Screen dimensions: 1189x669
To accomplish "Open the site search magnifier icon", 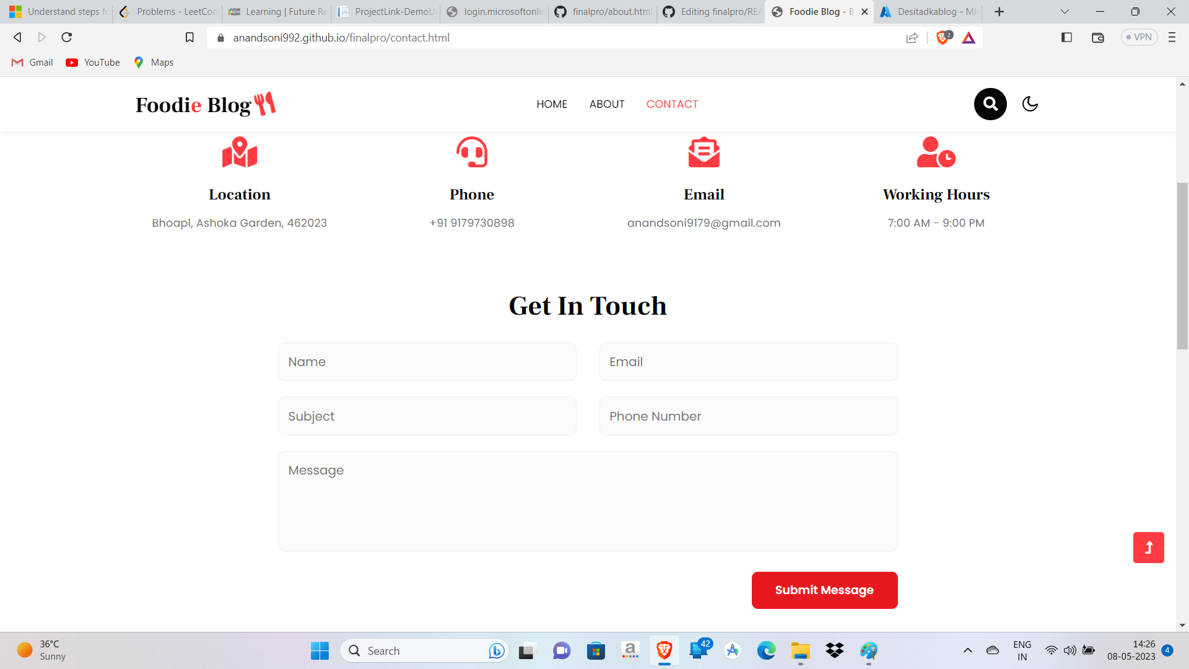I will [990, 104].
